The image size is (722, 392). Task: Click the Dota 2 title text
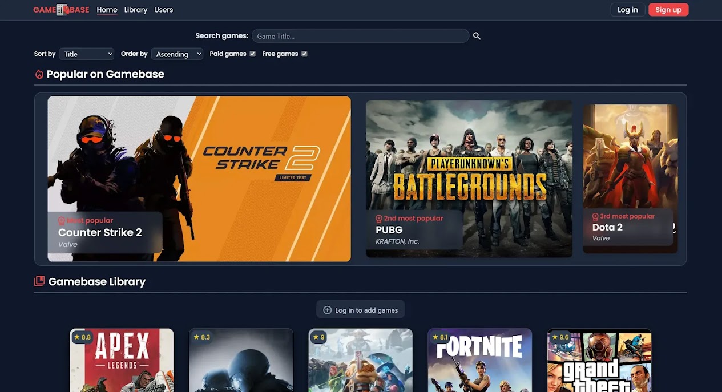tap(607, 227)
